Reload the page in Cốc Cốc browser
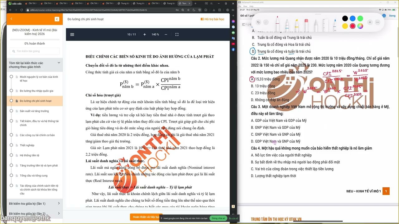The image size is (399, 224). click(22, 10)
